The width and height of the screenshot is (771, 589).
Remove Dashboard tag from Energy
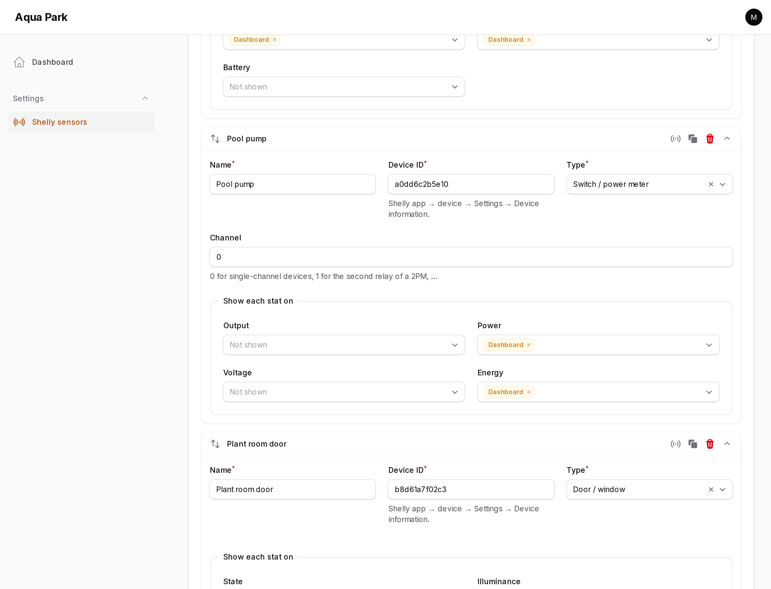(529, 392)
